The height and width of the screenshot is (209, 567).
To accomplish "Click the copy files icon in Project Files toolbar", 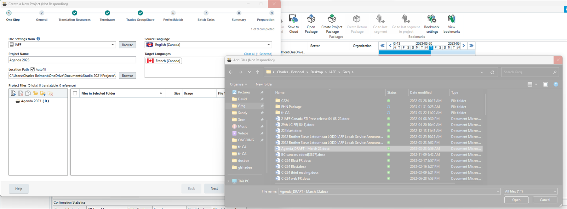I will pos(28,93).
